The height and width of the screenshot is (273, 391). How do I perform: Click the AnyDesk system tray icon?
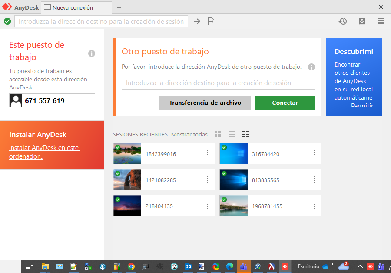(370, 266)
